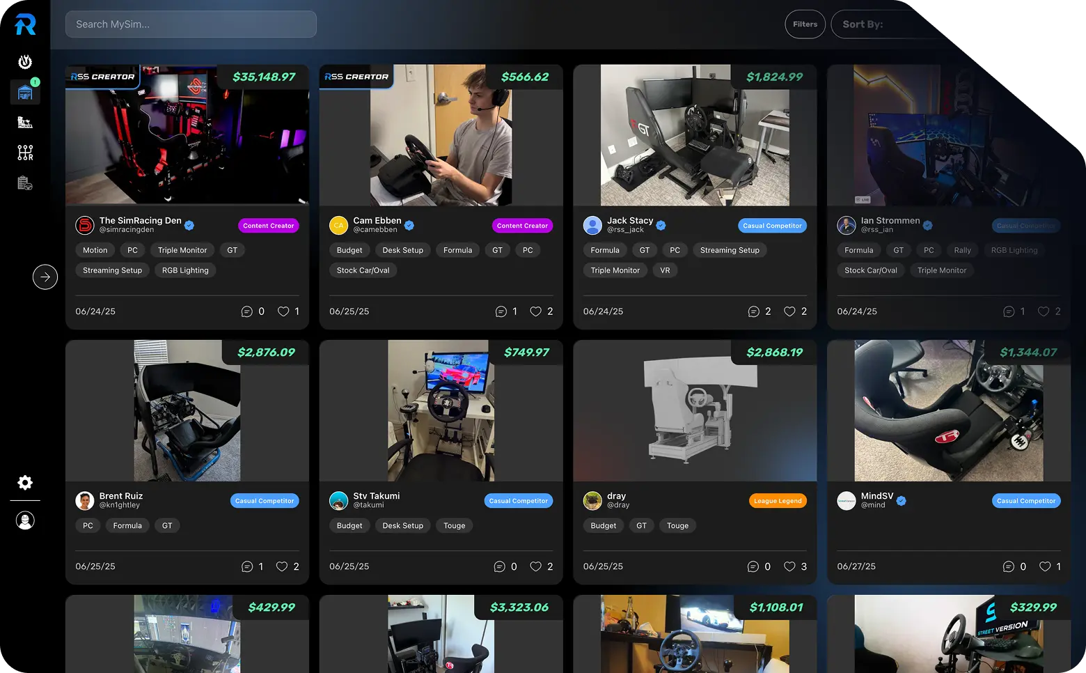1086x673 pixels.
Task: Click the Search MySim input field
Action: coord(191,24)
